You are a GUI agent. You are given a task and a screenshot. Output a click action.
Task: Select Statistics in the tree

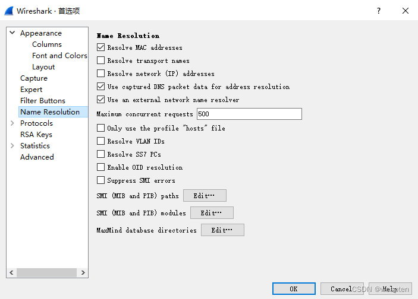35,146
